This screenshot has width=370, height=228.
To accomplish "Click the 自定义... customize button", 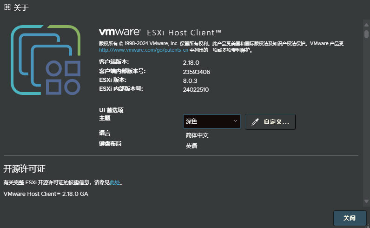I will 271,122.
